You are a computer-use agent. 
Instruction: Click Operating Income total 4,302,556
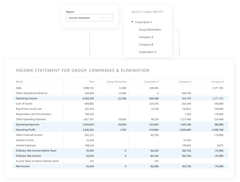point(88,98)
